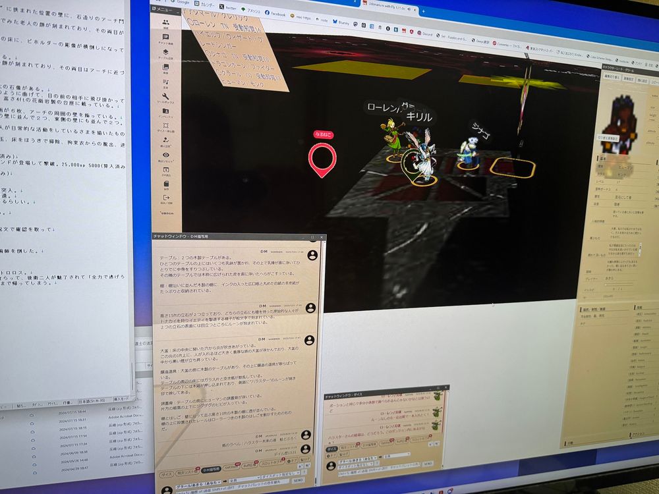Open recipient 全員 dropdown in DM描写用 chat

244,478
